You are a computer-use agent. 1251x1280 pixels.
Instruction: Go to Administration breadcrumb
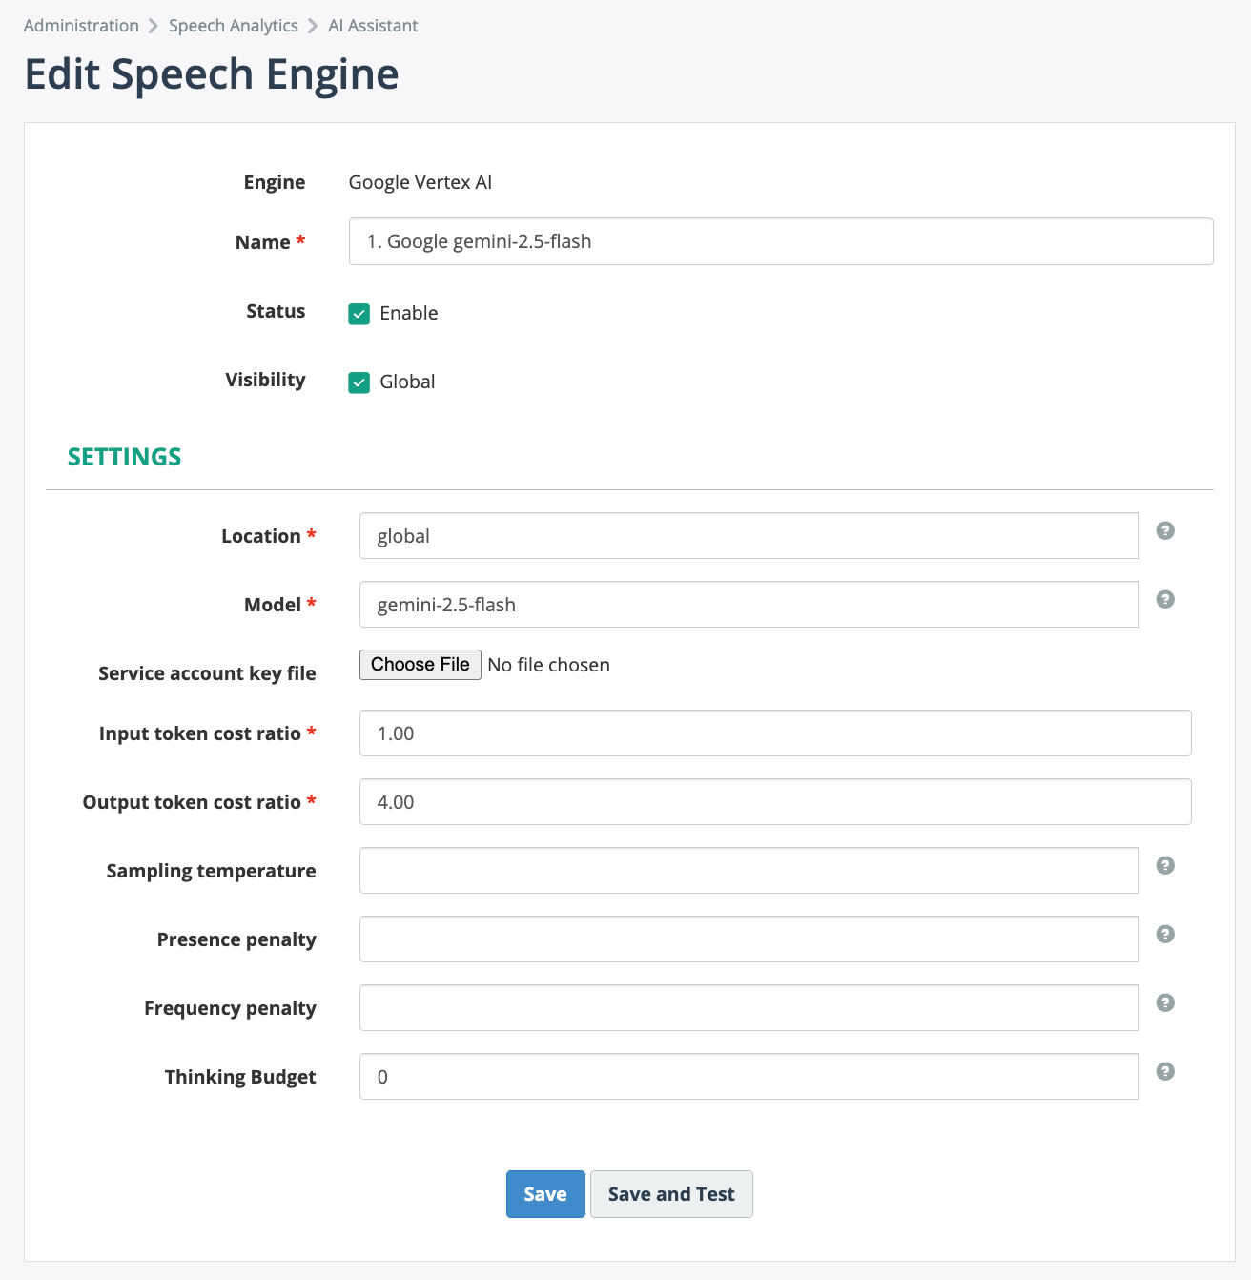(81, 26)
